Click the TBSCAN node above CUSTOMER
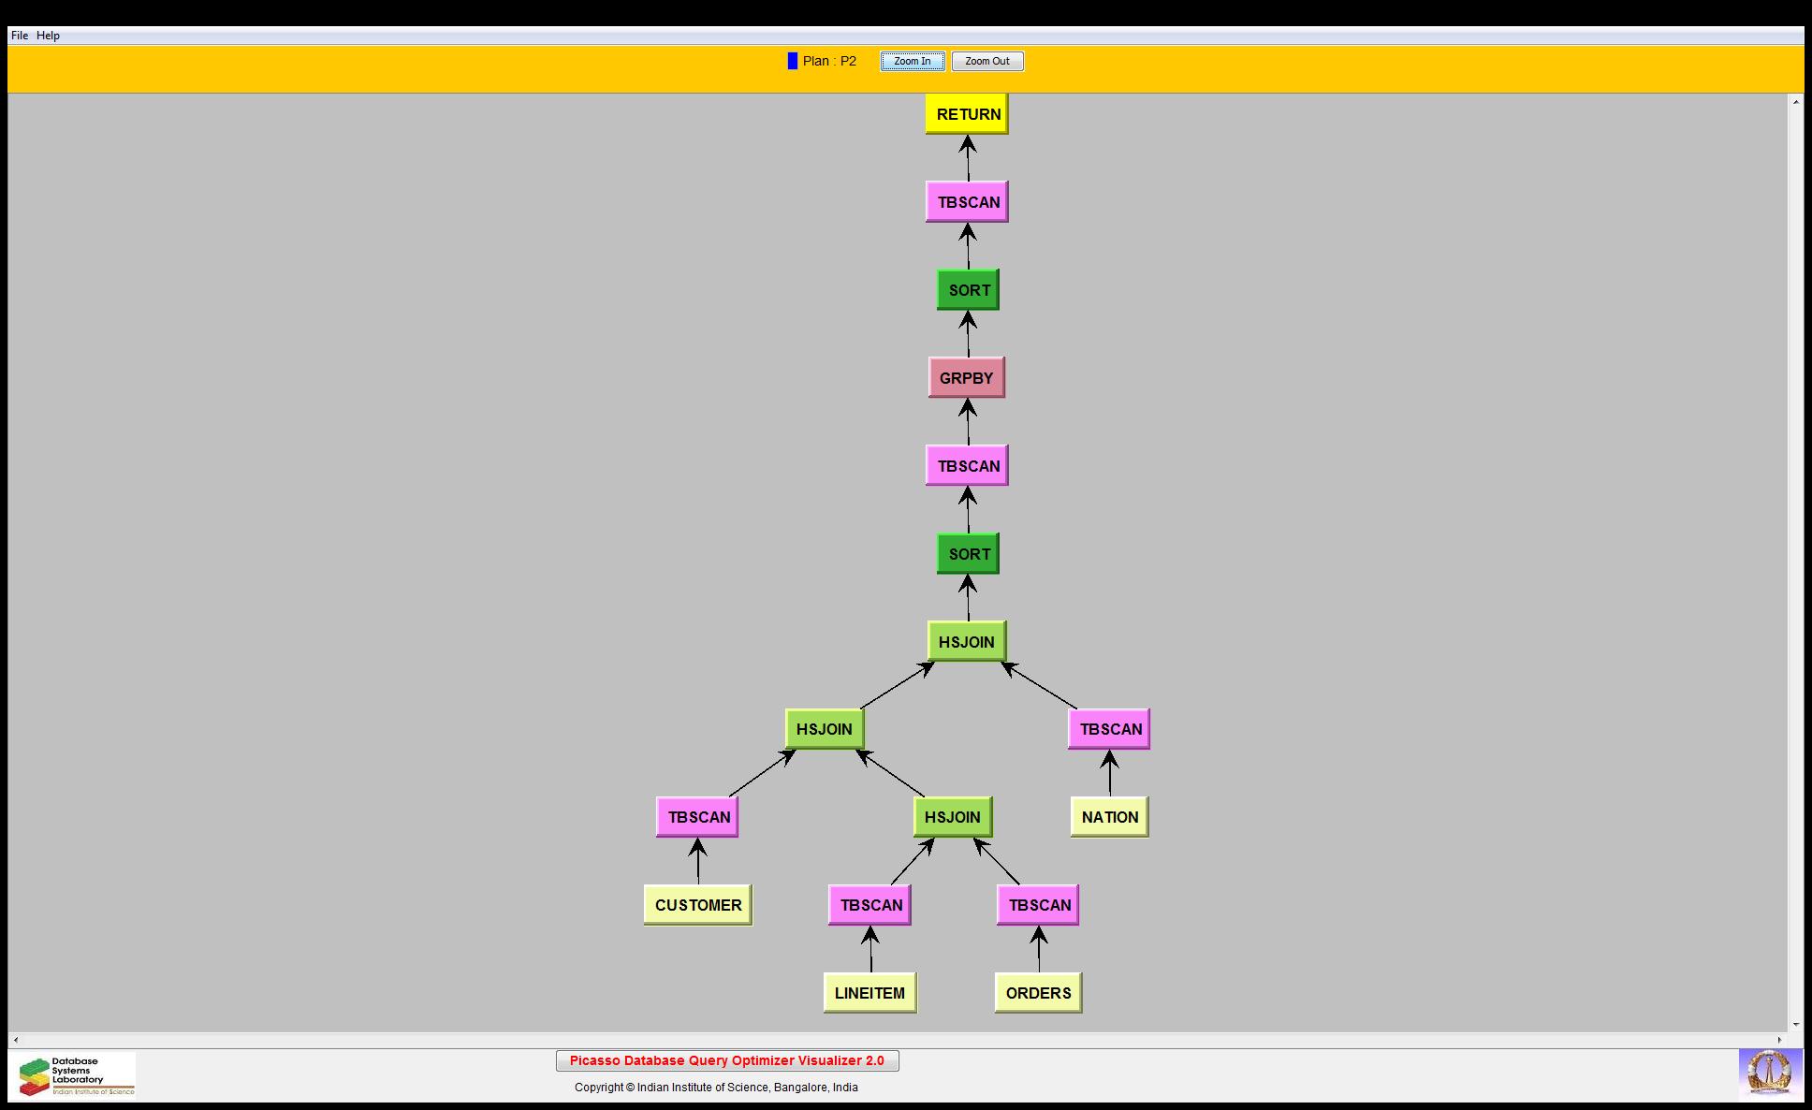The width and height of the screenshot is (1812, 1110). (697, 817)
